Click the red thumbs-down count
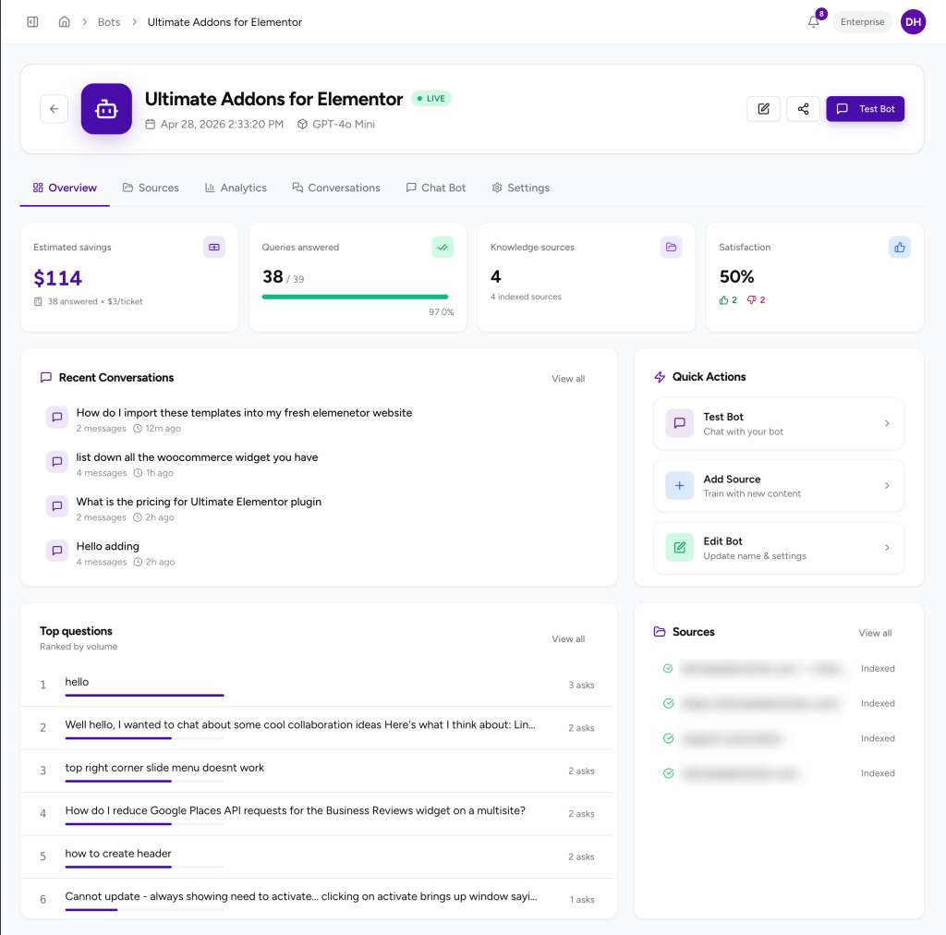The height and width of the screenshot is (935, 946). pyautogui.click(x=757, y=299)
